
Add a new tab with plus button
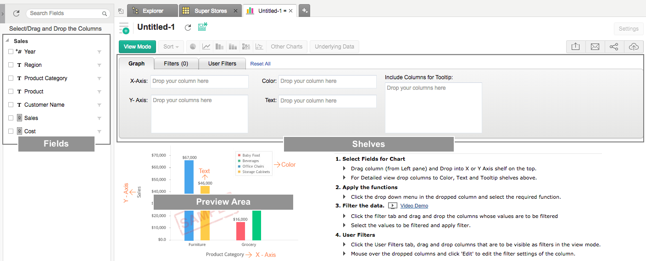tap(305, 11)
